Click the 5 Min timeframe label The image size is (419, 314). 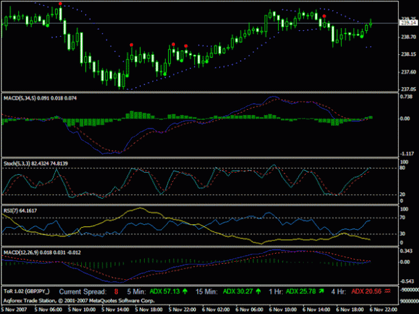click(x=136, y=292)
